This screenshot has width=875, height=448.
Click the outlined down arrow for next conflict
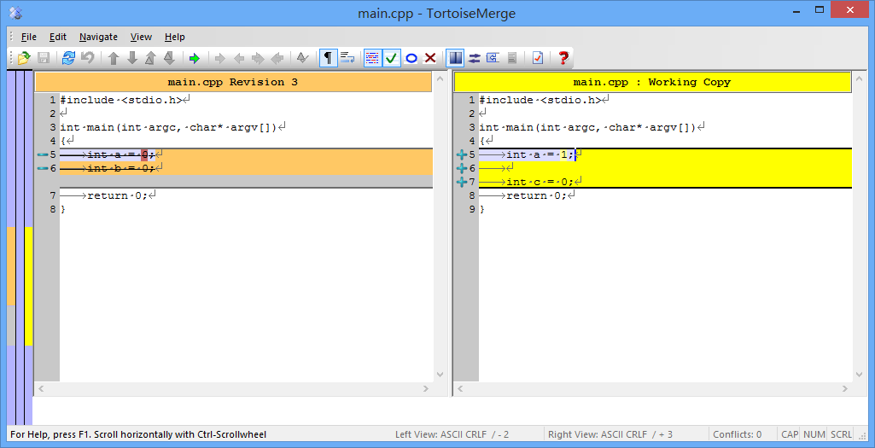point(169,58)
